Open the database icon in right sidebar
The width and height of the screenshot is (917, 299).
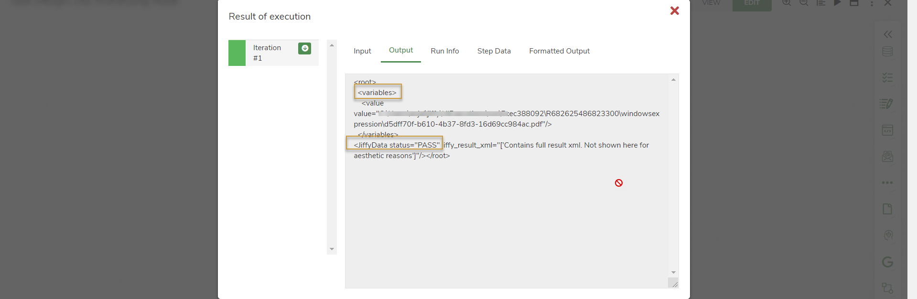887,52
